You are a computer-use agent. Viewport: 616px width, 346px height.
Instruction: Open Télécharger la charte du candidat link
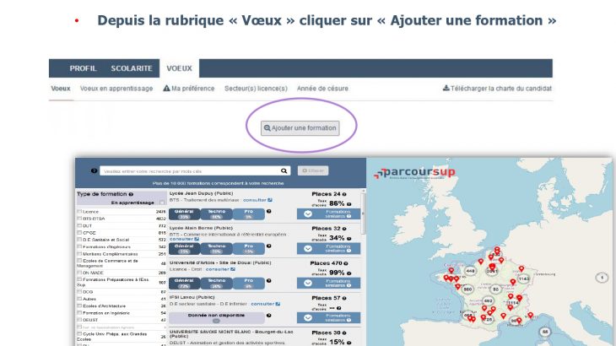tap(497, 88)
